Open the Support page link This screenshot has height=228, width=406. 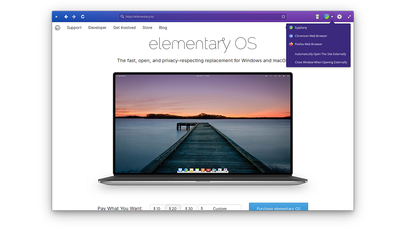[x=74, y=28]
